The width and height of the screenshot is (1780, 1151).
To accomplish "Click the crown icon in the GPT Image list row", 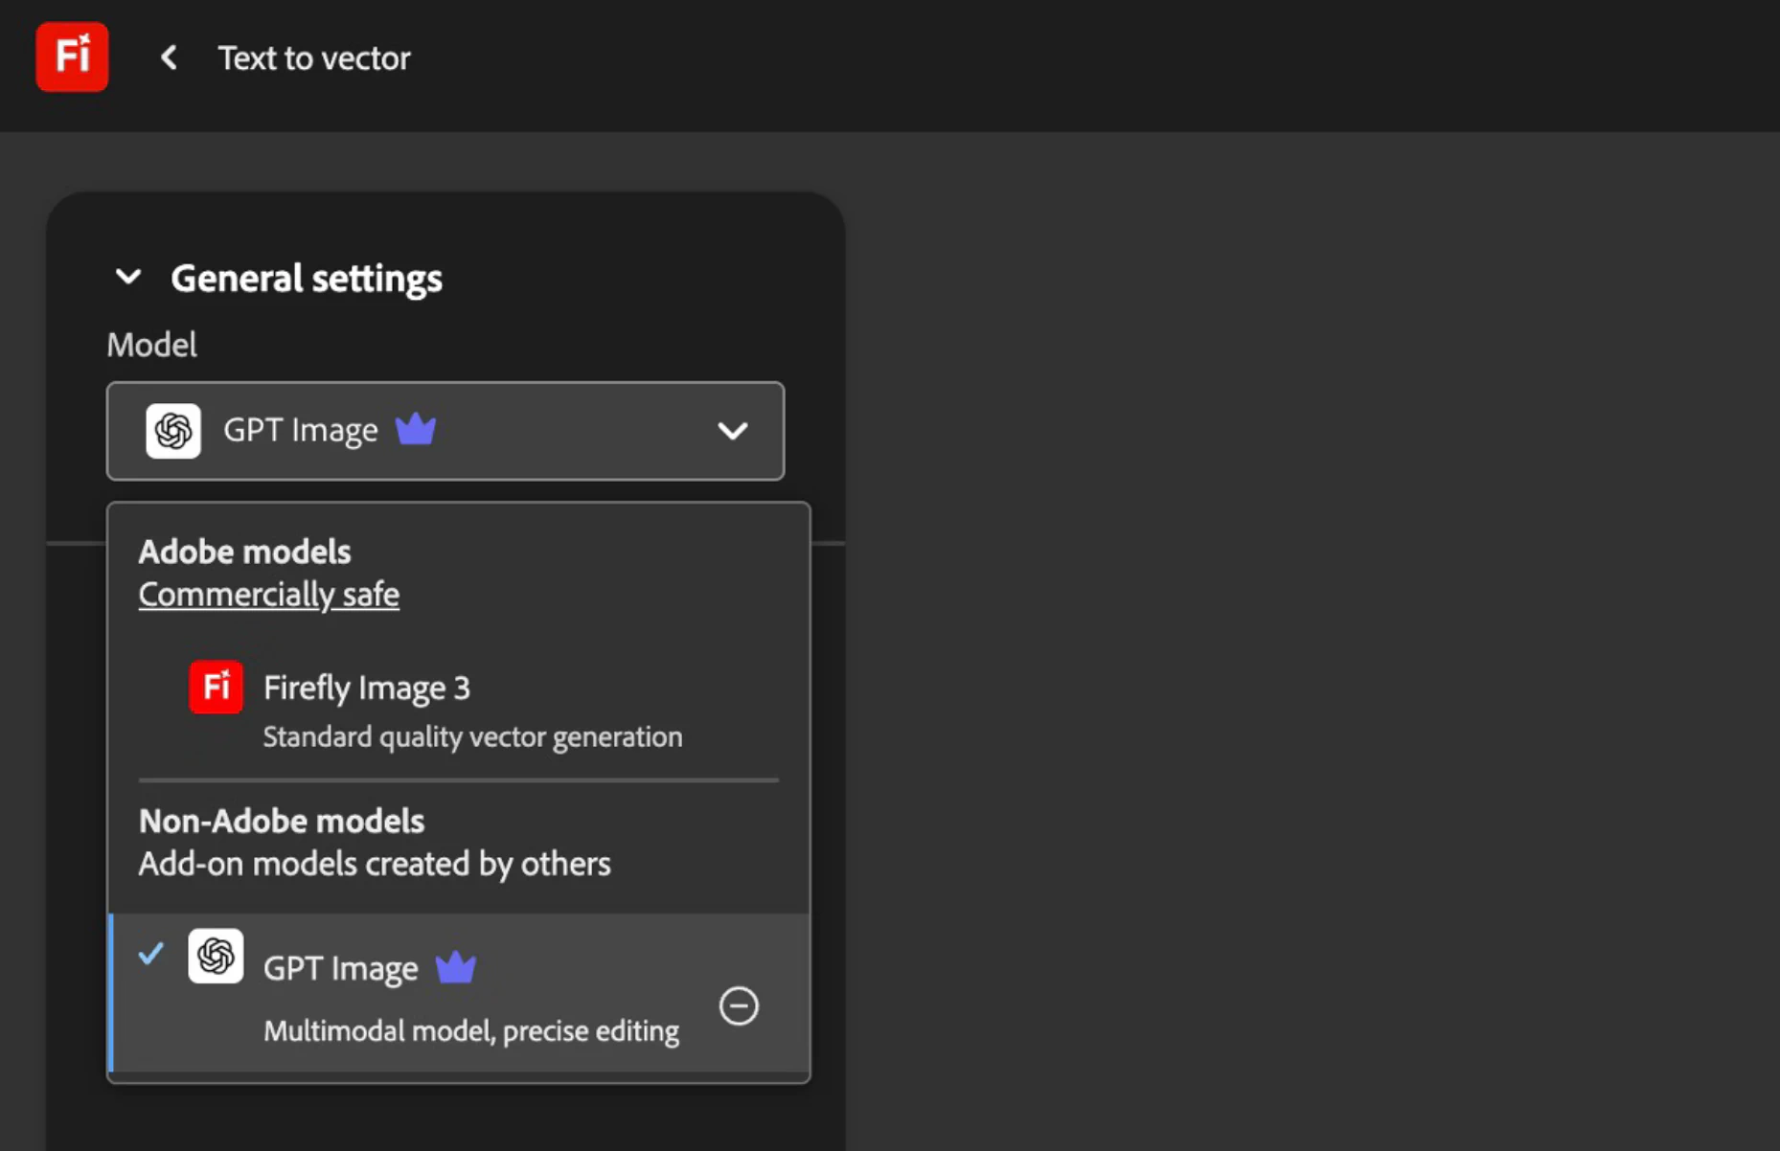I will [x=456, y=967].
